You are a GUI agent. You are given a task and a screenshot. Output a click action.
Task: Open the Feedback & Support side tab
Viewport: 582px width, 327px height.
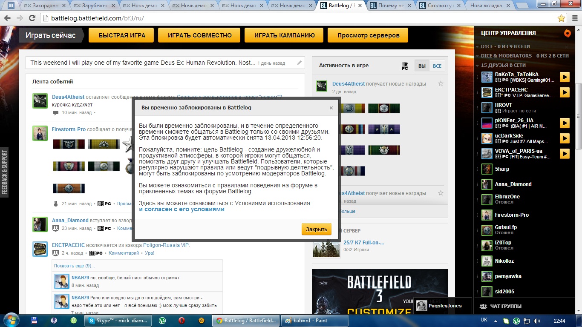[x=5, y=172]
